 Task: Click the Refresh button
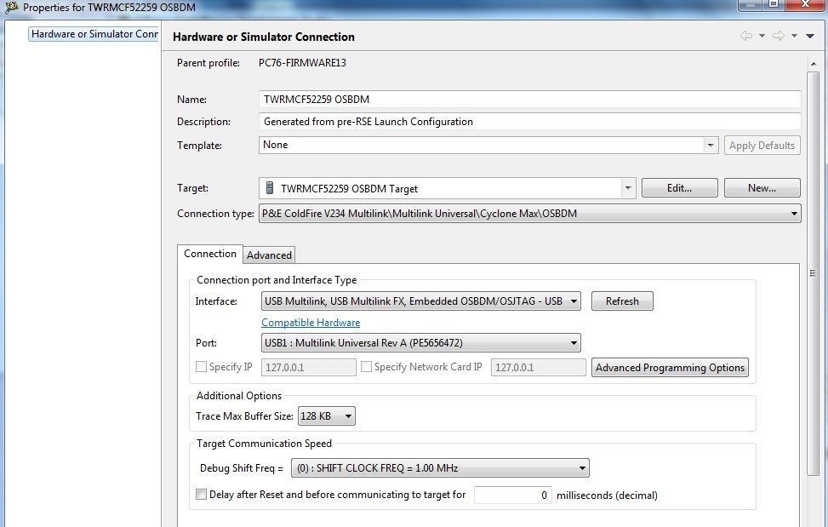(622, 301)
